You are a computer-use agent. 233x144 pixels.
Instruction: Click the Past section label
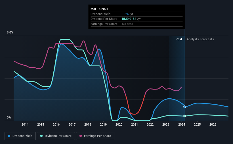[x=179, y=39]
